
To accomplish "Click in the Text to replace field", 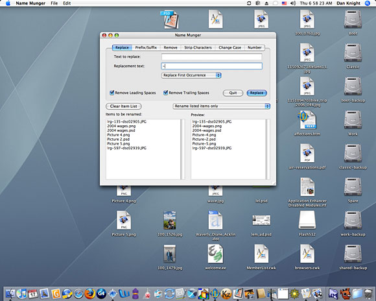I will (x=212, y=56).
